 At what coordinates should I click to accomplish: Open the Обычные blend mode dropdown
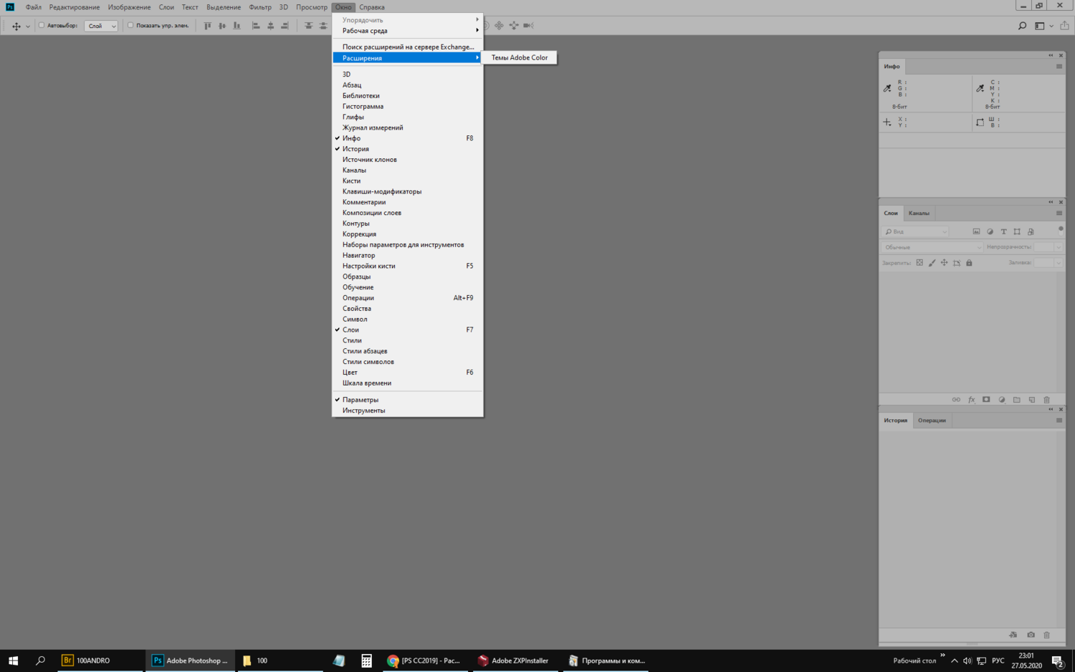(x=932, y=247)
